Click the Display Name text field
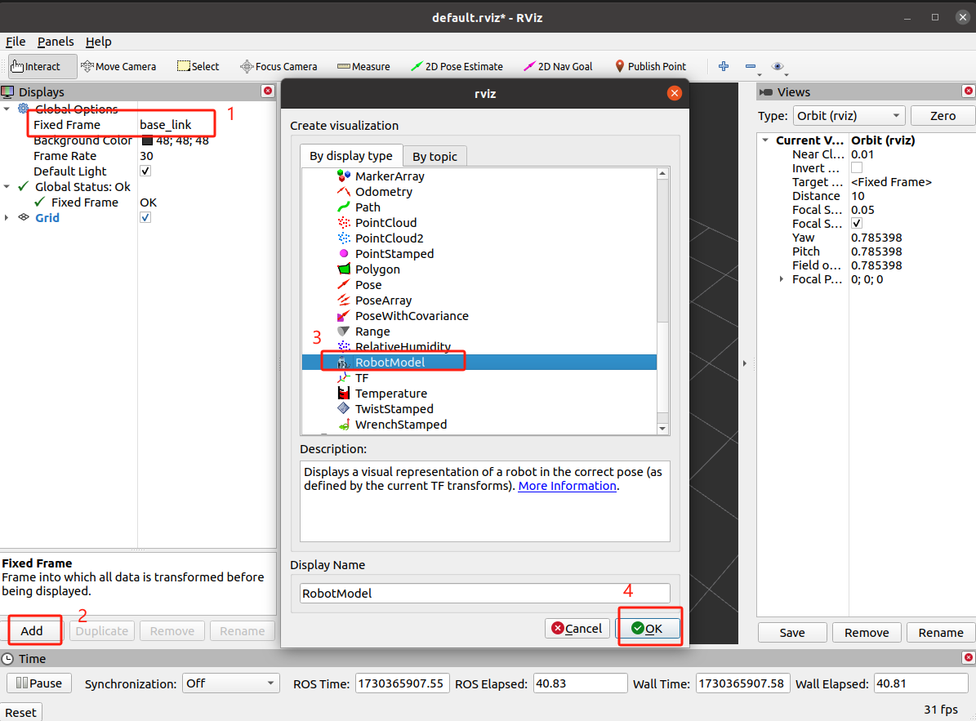Screen dimensions: 976x721 click(484, 594)
